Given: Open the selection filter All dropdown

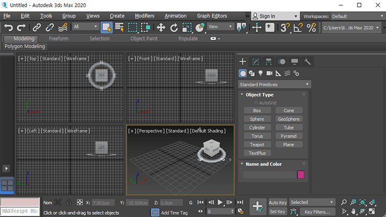Looking at the screenshot, I should 85,27.
